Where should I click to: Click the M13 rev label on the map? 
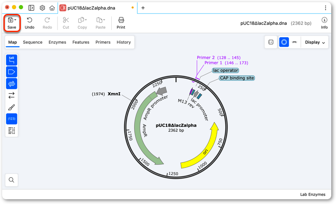coord(186,104)
